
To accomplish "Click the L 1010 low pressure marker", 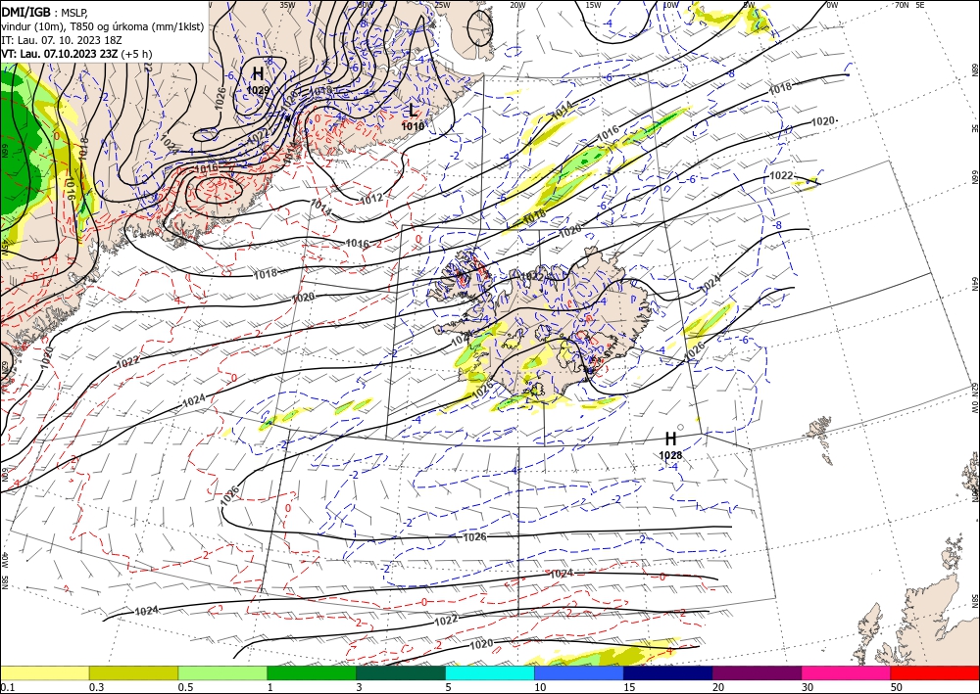I will (x=413, y=116).
